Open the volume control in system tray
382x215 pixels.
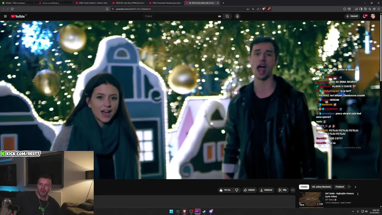click(366, 211)
